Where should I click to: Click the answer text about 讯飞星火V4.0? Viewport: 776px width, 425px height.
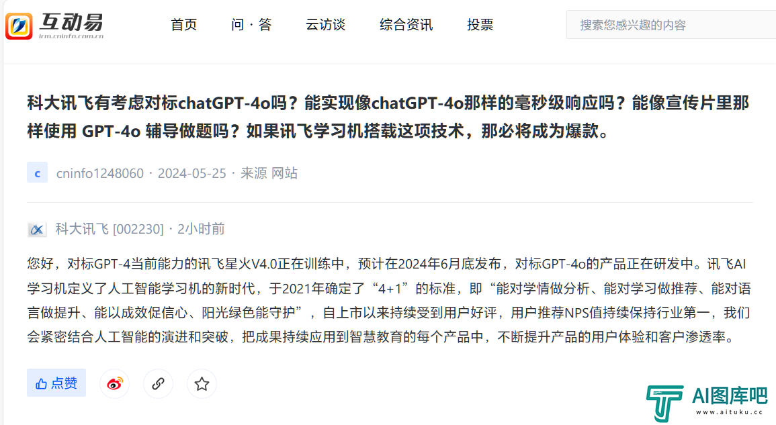pyautogui.click(x=389, y=300)
